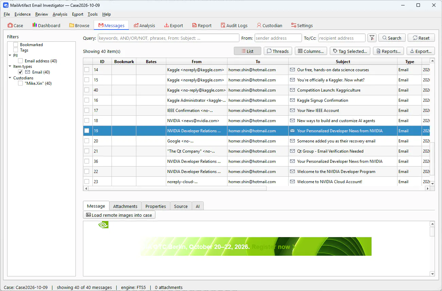Click the document icon on the Report tab

194,25
